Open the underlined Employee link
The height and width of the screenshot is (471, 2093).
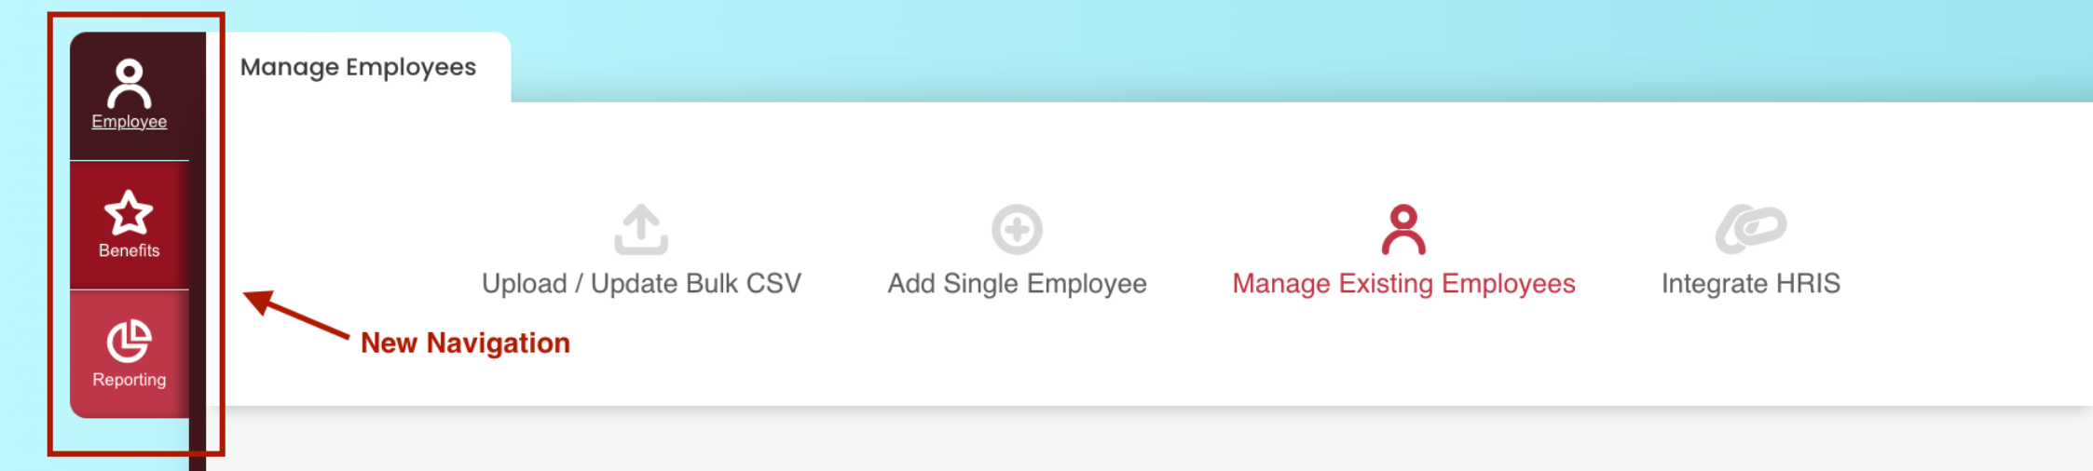click(x=129, y=122)
